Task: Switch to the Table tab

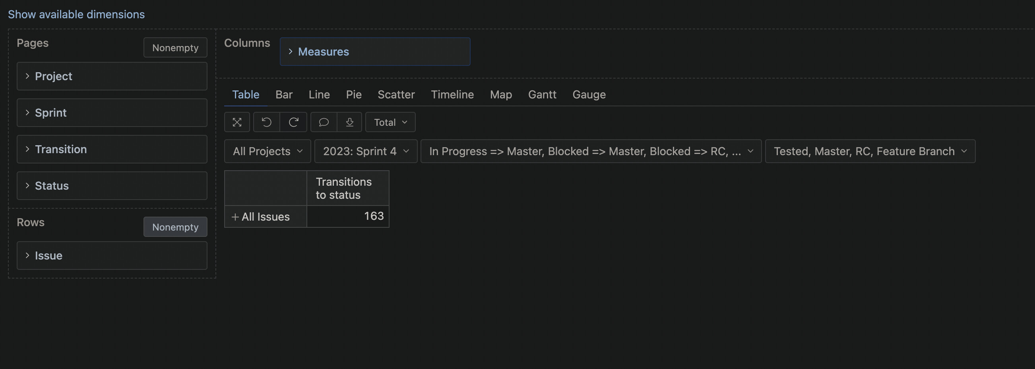Action: pos(246,95)
